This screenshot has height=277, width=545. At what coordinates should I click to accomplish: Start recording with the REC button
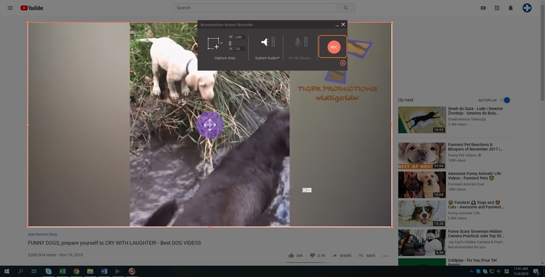pyautogui.click(x=333, y=47)
